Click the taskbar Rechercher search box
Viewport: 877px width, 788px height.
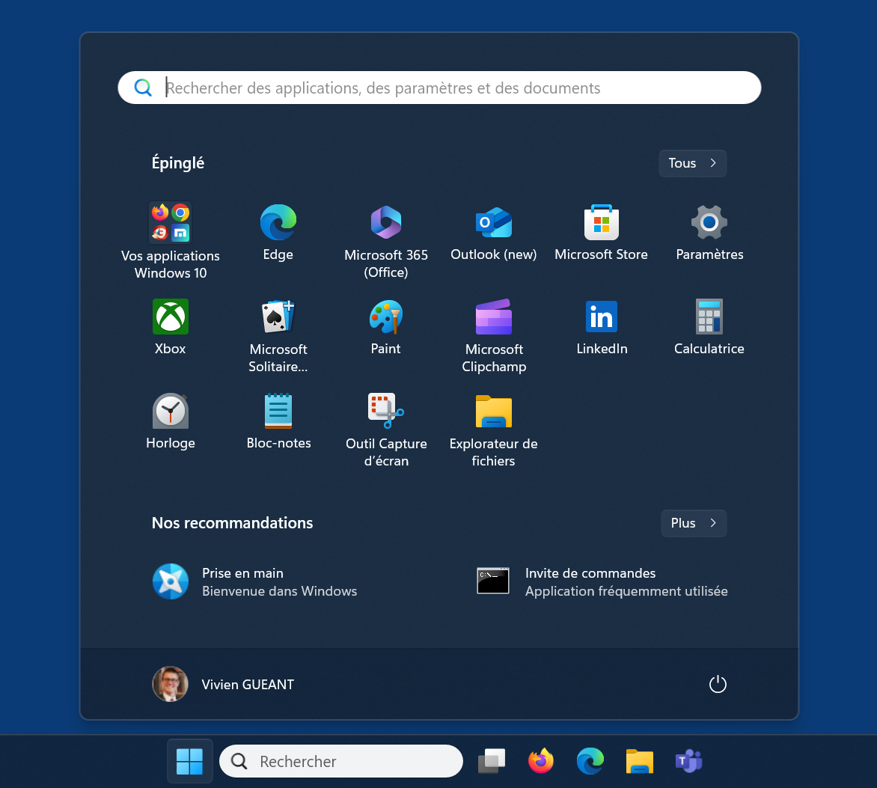point(341,761)
